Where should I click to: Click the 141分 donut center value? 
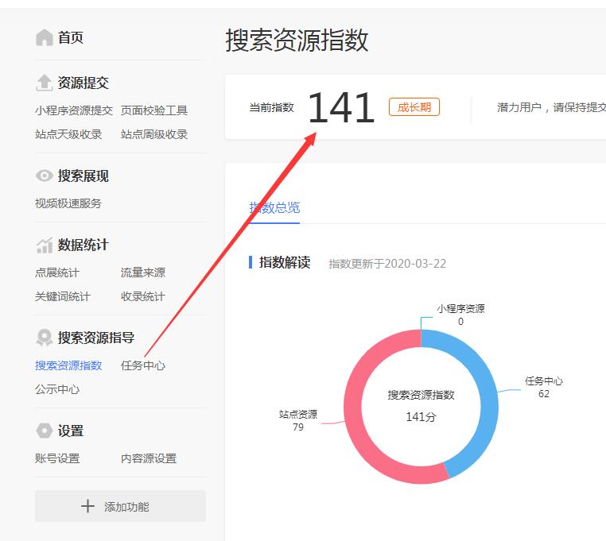[x=421, y=416]
